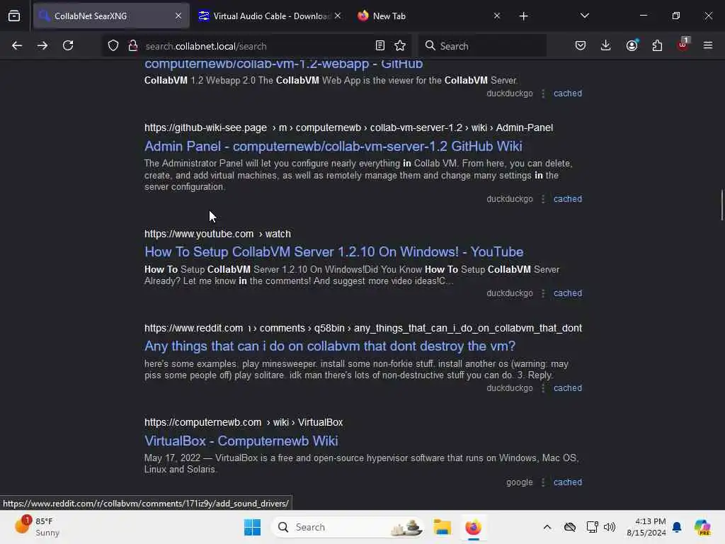This screenshot has width=725, height=544.
Task: Open Admin Panel GitHub Wiki result
Action: pyautogui.click(x=333, y=146)
